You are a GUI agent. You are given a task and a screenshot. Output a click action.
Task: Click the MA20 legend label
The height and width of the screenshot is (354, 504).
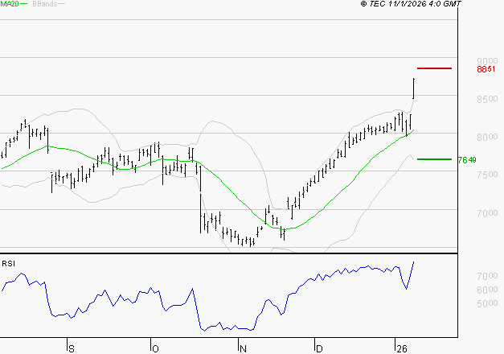click(x=10, y=4)
